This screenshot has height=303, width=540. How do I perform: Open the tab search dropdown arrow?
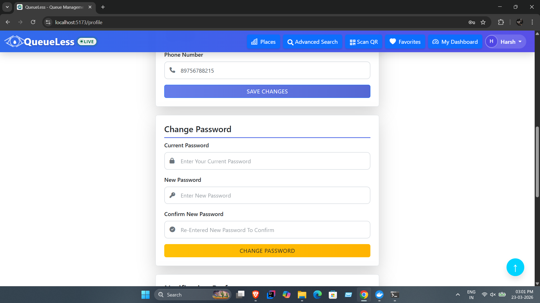pos(7,7)
